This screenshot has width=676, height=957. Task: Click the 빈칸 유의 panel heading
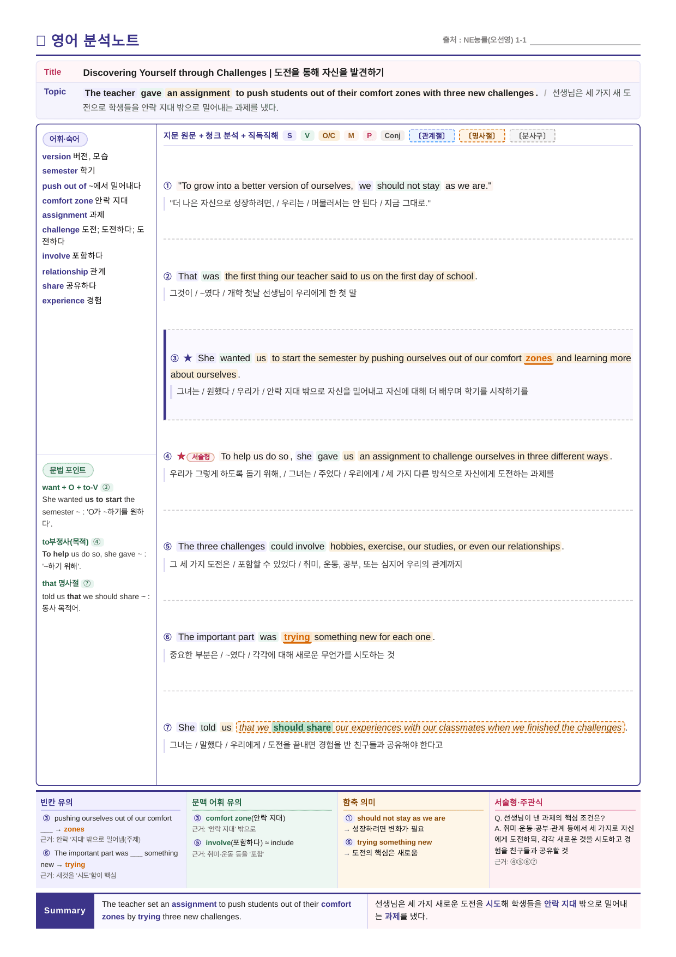point(57,802)
